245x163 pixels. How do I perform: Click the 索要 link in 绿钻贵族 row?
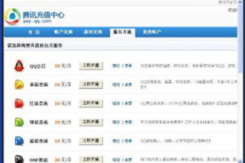pyautogui.click(x=128, y=122)
